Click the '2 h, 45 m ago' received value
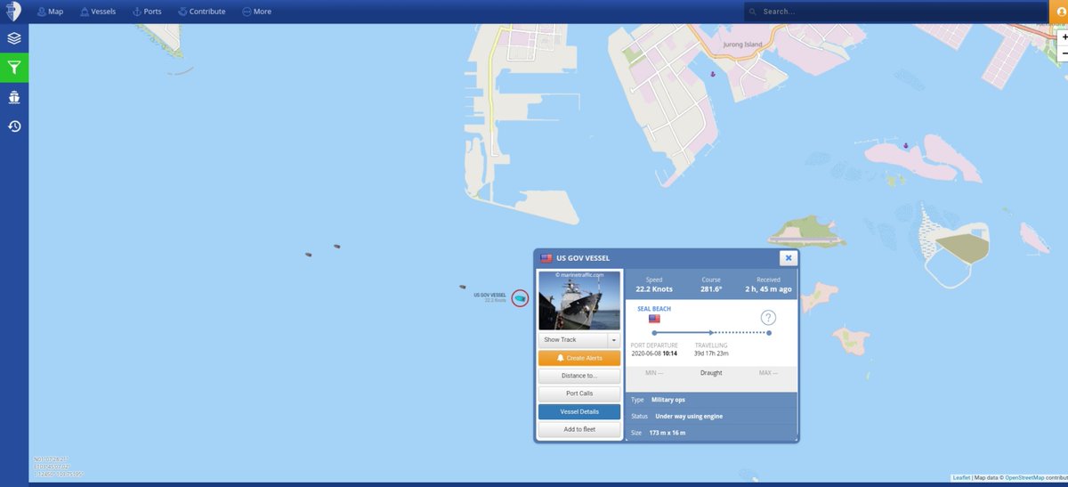The image size is (1068, 487). [x=768, y=289]
